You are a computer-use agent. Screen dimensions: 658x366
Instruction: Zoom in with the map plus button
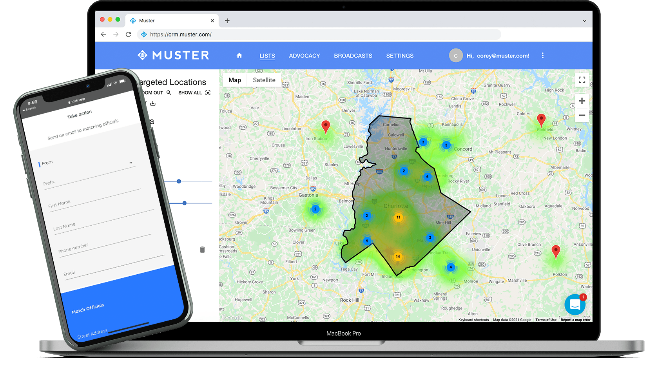(x=582, y=101)
